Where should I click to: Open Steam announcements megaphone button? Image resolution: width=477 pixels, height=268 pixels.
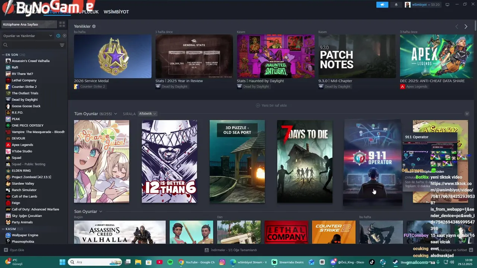tap(382, 4)
